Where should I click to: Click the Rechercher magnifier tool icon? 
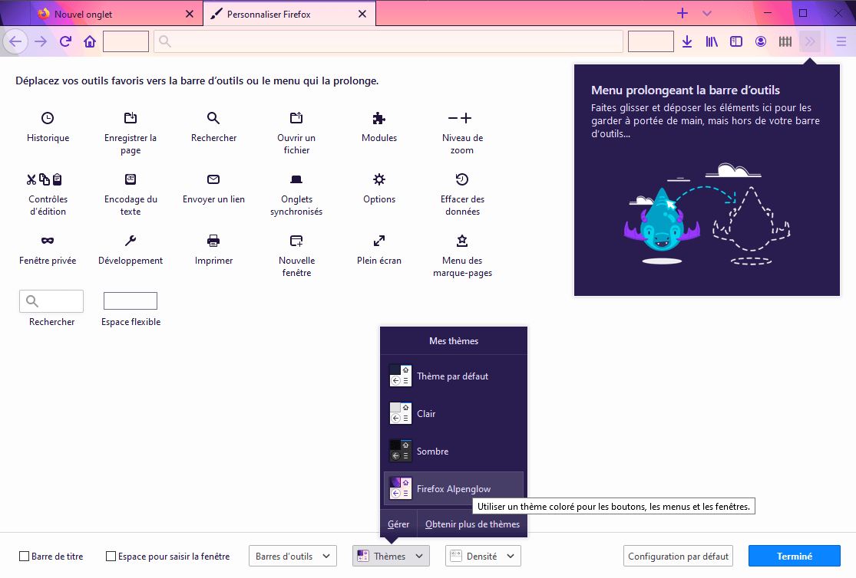pos(213,118)
